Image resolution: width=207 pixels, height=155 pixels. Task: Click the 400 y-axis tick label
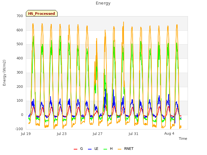pos(20,58)
